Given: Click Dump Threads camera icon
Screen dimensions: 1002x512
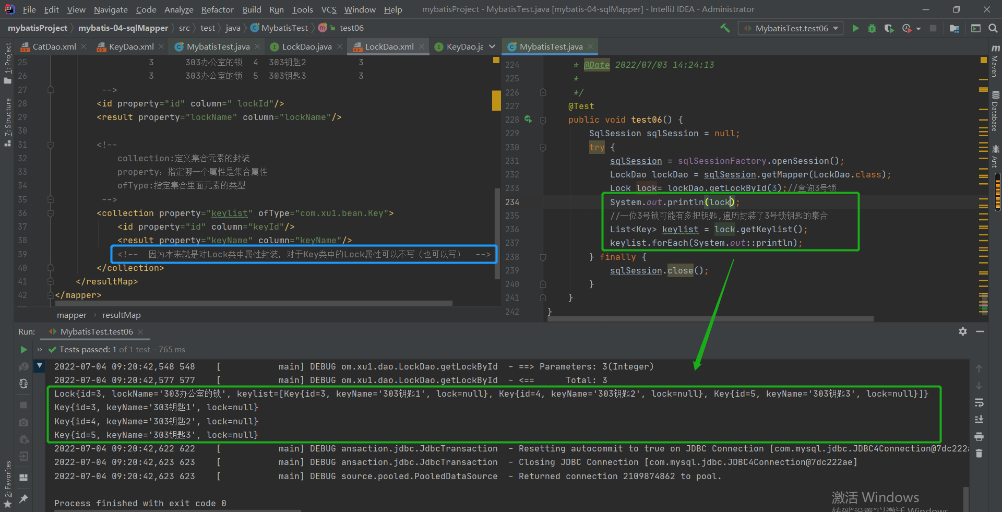Looking at the screenshot, I should coord(23,422).
